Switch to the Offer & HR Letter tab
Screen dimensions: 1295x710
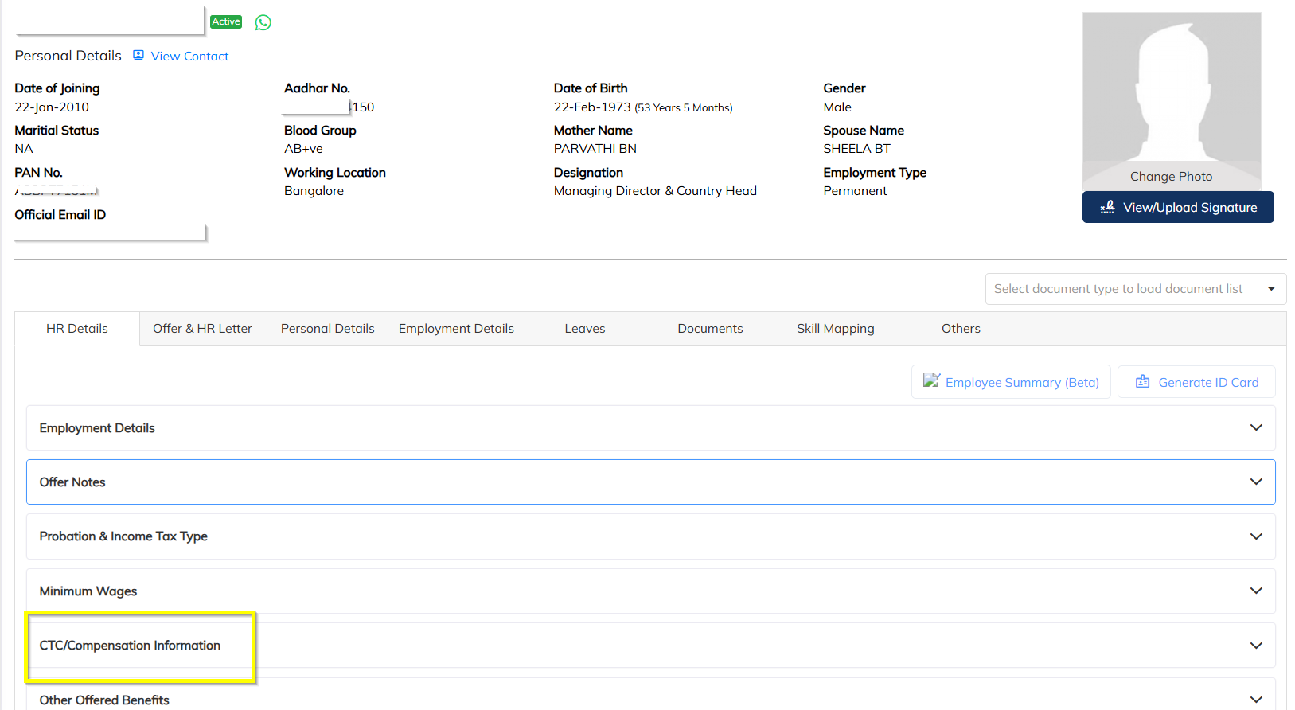pyautogui.click(x=202, y=329)
